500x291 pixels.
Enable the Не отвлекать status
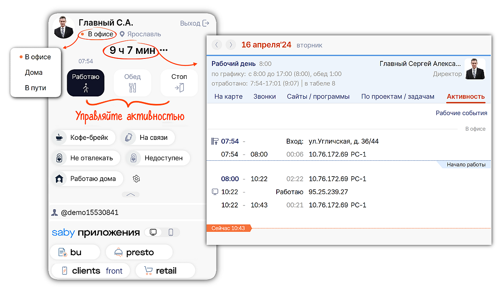pos(86,158)
